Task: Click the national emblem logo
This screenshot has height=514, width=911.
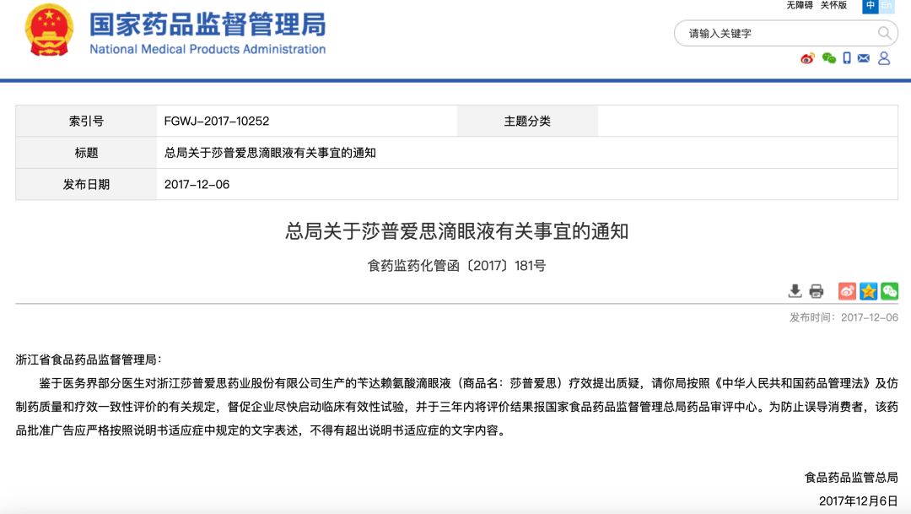Action: tap(49, 30)
